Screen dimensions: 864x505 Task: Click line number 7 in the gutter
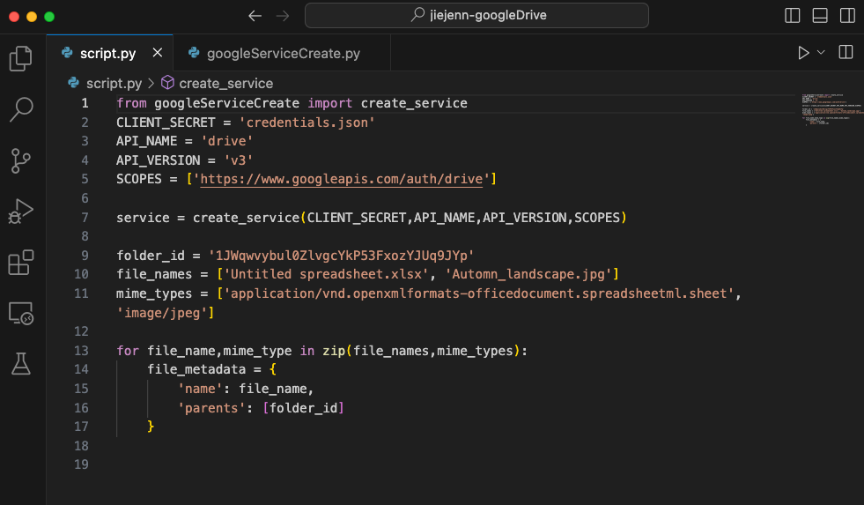[85, 218]
